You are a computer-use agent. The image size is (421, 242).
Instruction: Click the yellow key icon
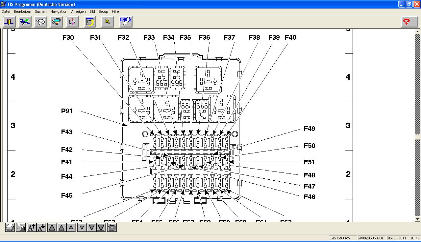click(107, 22)
